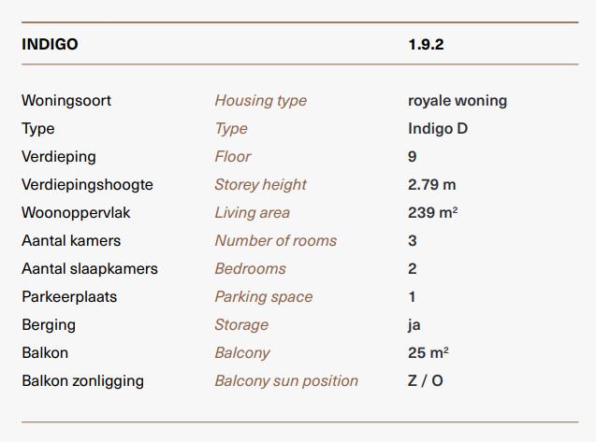Click the 'Indigo D' type value
The height and width of the screenshot is (442, 596).
(438, 129)
